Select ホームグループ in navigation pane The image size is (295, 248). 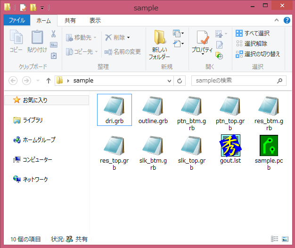pos(34,140)
